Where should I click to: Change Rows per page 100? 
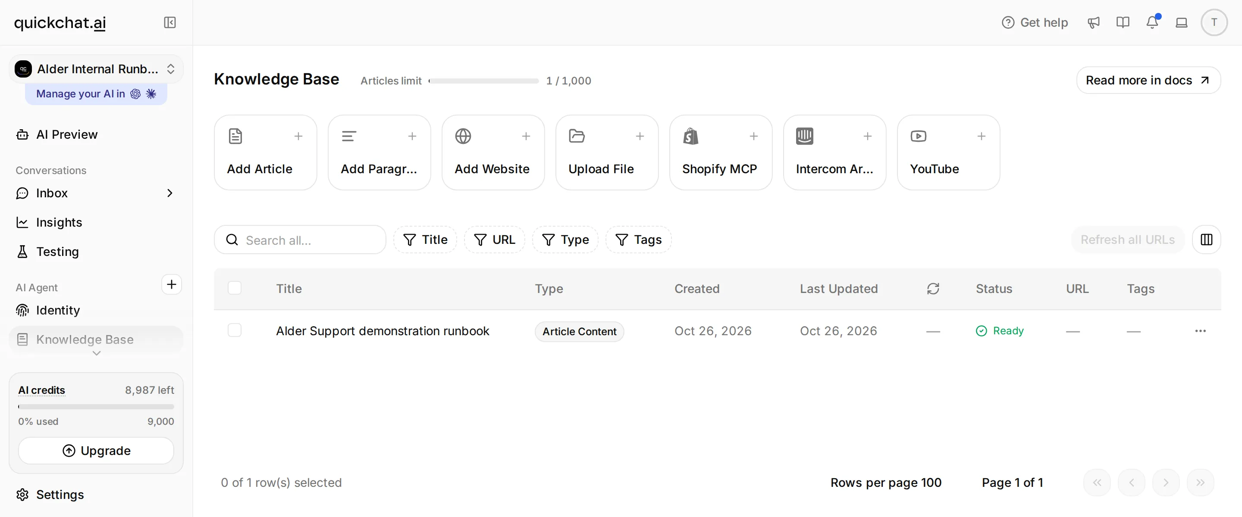click(x=886, y=482)
